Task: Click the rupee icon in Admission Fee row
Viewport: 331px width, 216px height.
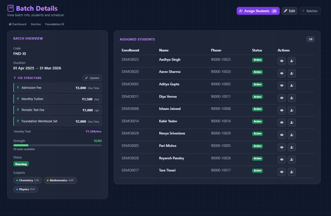Action: click(x=18, y=88)
